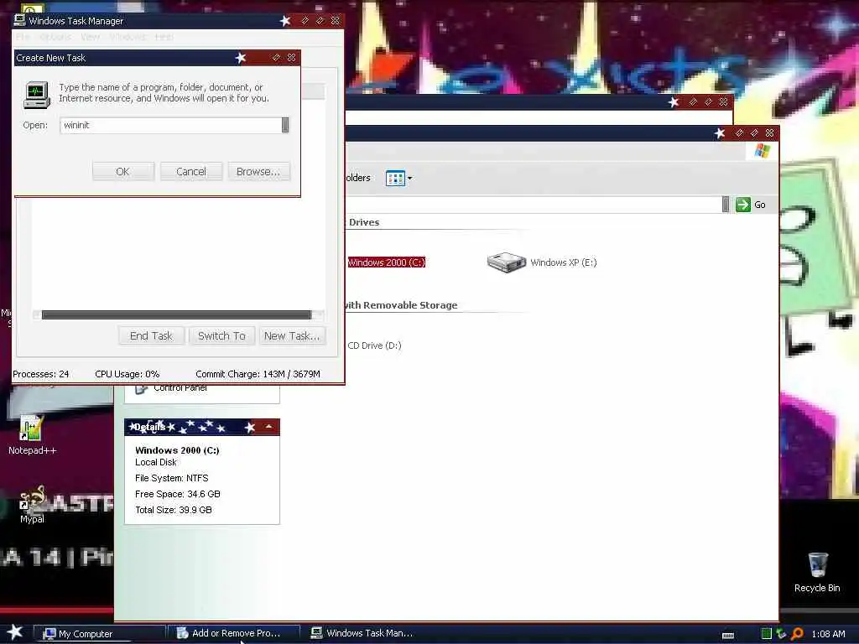
Task: Open the Control Panel link in sidebar
Action: [180, 387]
